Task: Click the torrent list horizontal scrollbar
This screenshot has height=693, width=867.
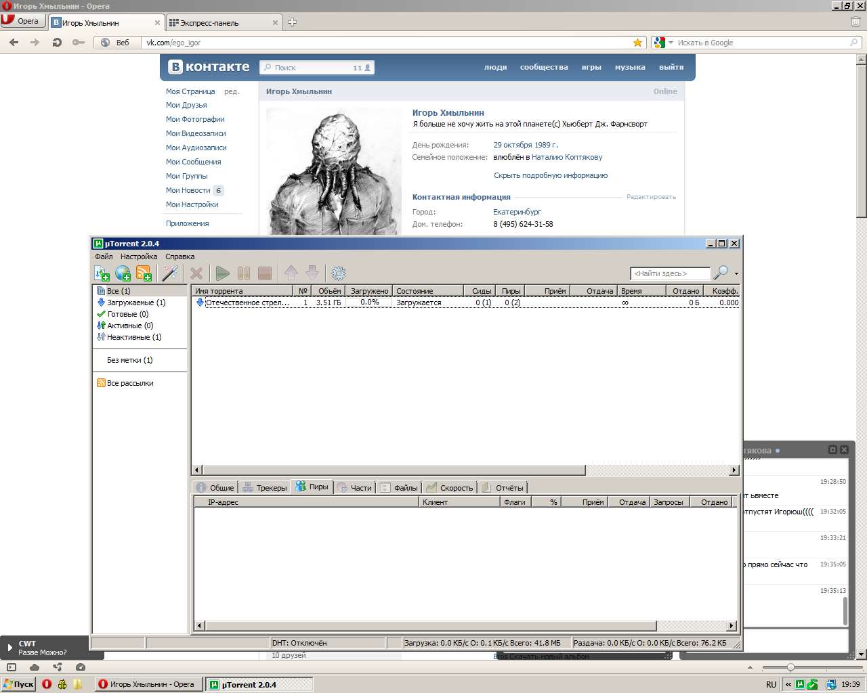Action: [466, 470]
